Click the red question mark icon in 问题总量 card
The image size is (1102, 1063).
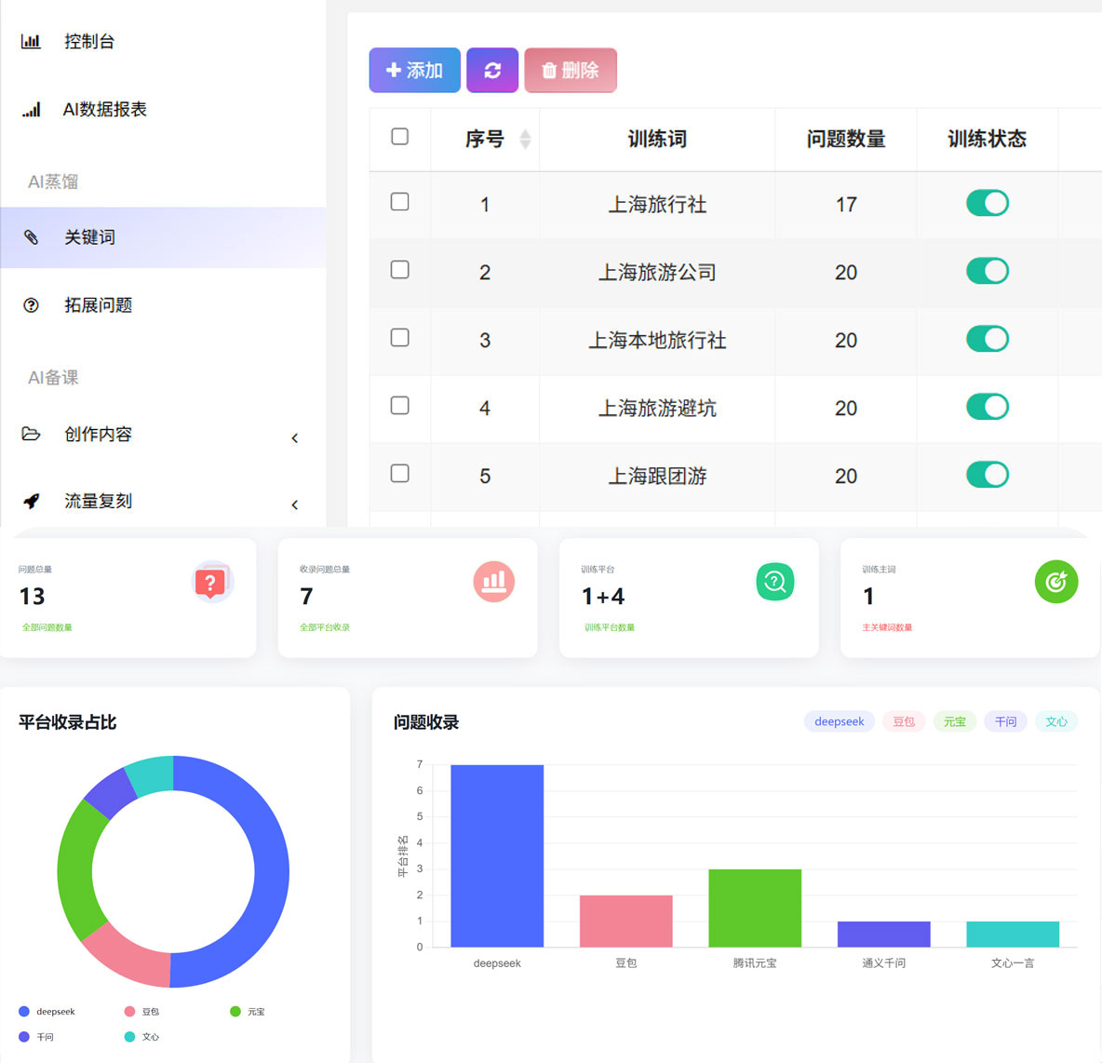(211, 583)
